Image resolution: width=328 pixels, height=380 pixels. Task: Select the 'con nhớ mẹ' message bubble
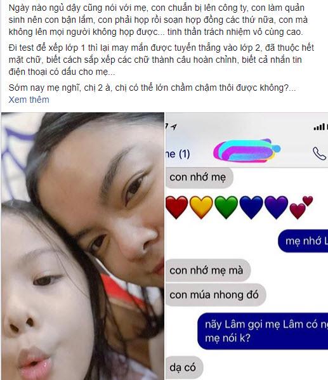[199, 178]
